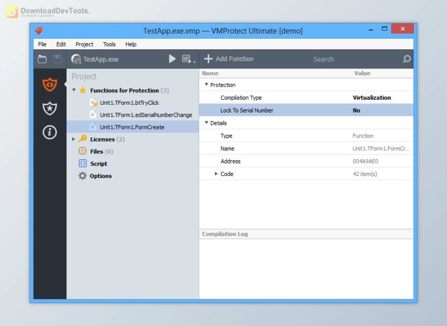
Task: Click the document icon beside Files
Action: click(x=82, y=151)
